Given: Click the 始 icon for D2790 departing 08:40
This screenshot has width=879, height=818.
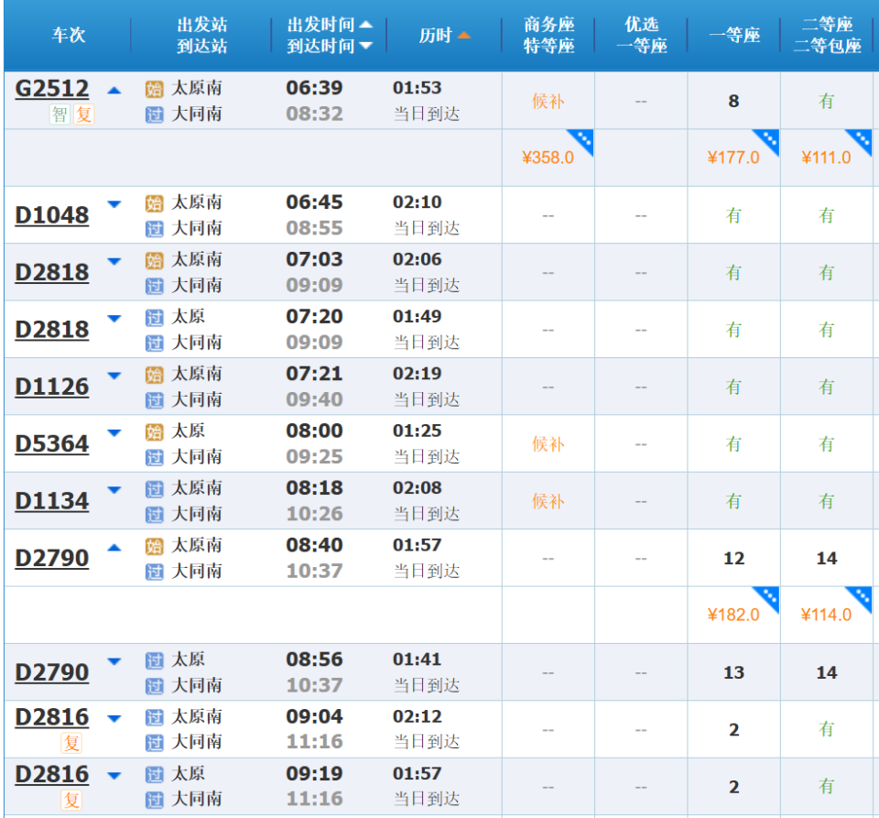Looking at the screenshot, I should point(154,547).
